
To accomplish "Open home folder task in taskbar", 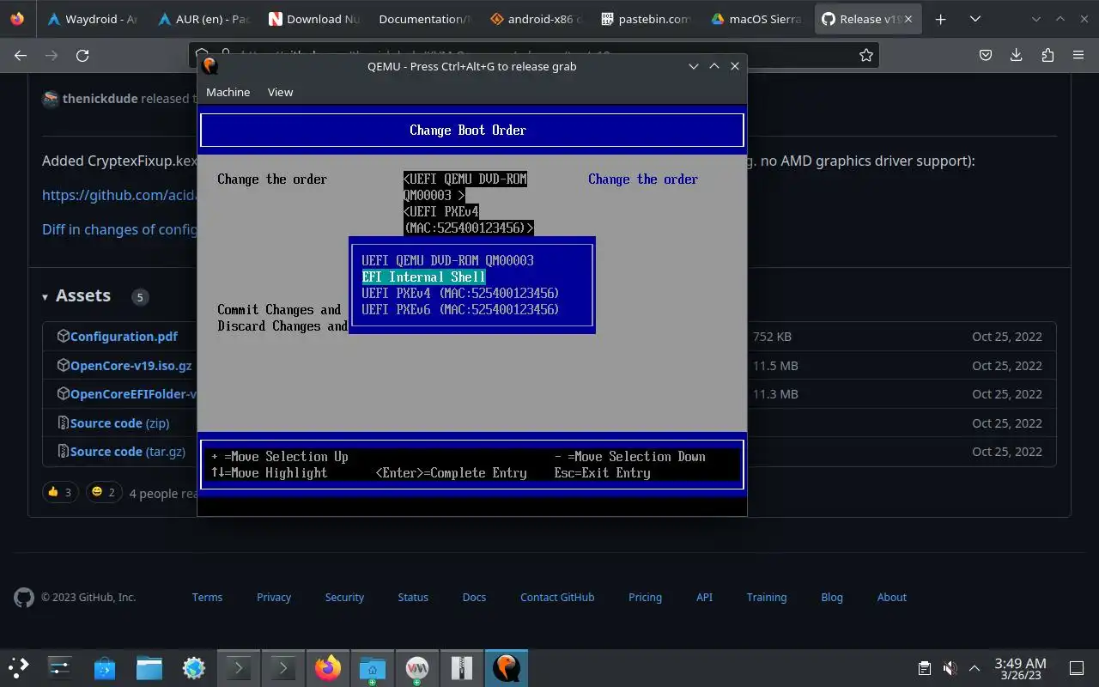I will [x=372, y=667].
